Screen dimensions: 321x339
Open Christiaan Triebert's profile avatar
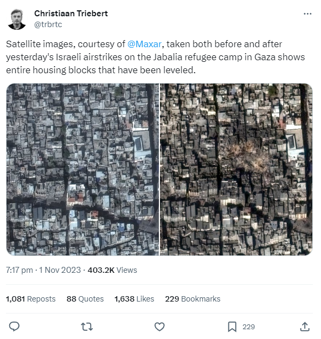(x=17, y=19)
